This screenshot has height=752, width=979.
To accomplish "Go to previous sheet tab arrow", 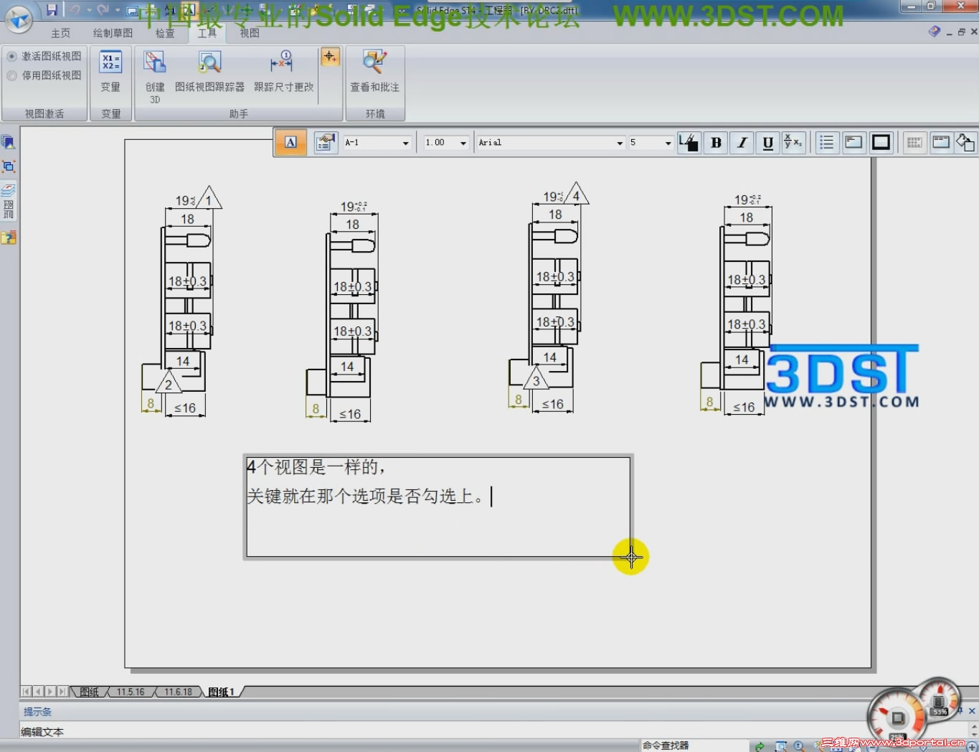I will (39, 692).
